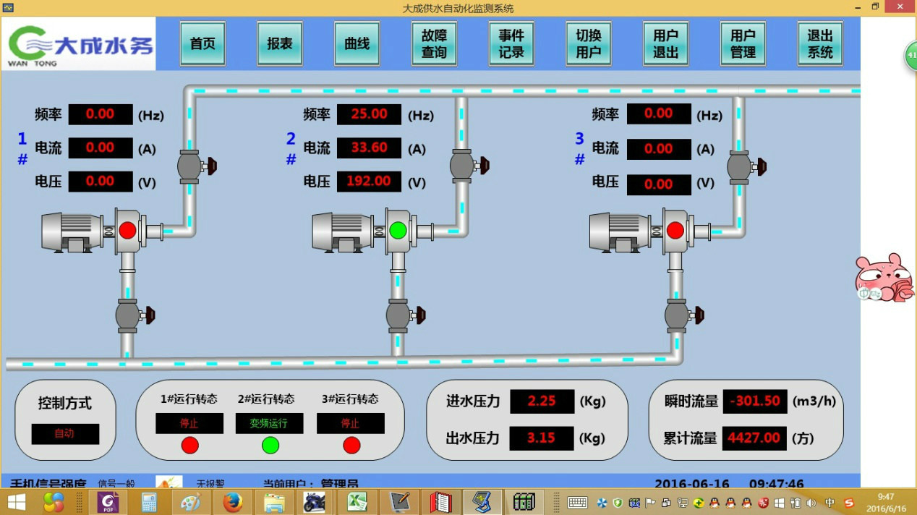Open Firefox from the taskbar
This screenshot has height=515, width=917.
pos(232,501)
